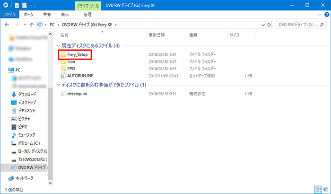Collapse 現在ディスクにあるファイル group
The width and height of the screenshot is (331, 194).
click(58, 45)
